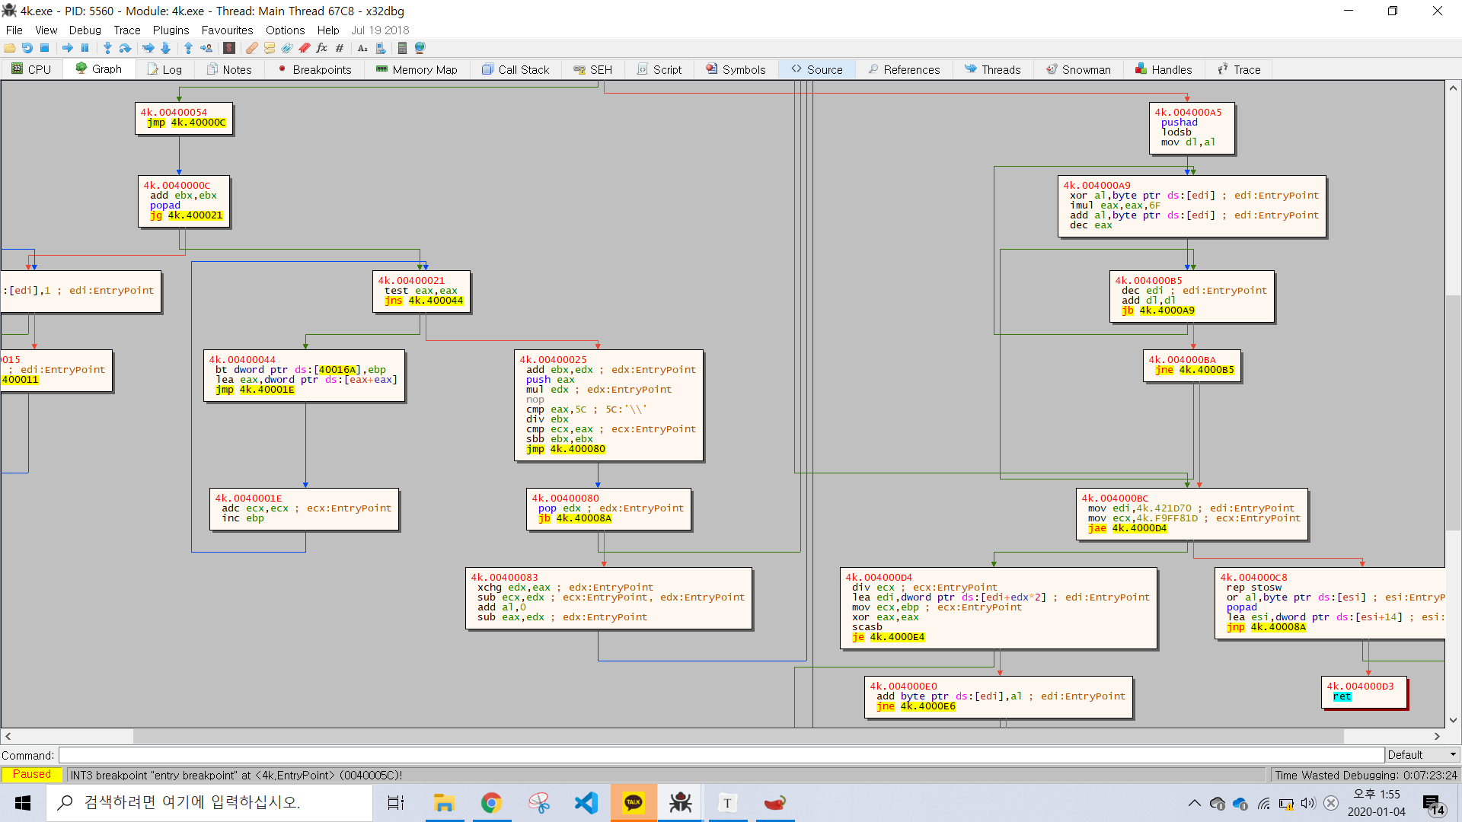Image resolution: width=1462 pixels, height=822 pixels.
Task: Switch to the Breakpoints tab
Action: click(314, 69)
